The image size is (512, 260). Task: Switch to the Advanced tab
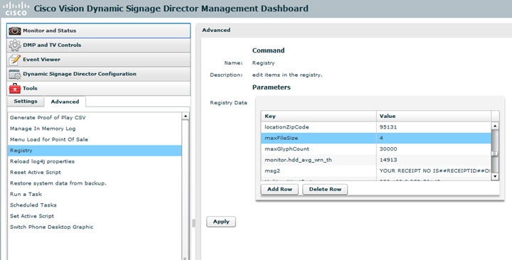tap(65, 102)
